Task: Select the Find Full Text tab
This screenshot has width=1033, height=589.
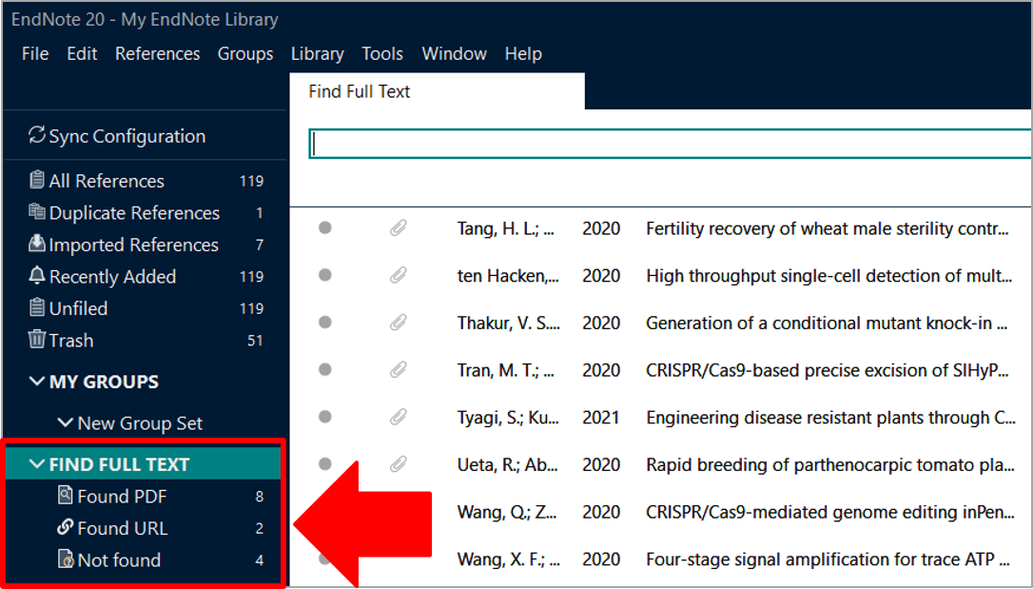Action: pos(437,91)
